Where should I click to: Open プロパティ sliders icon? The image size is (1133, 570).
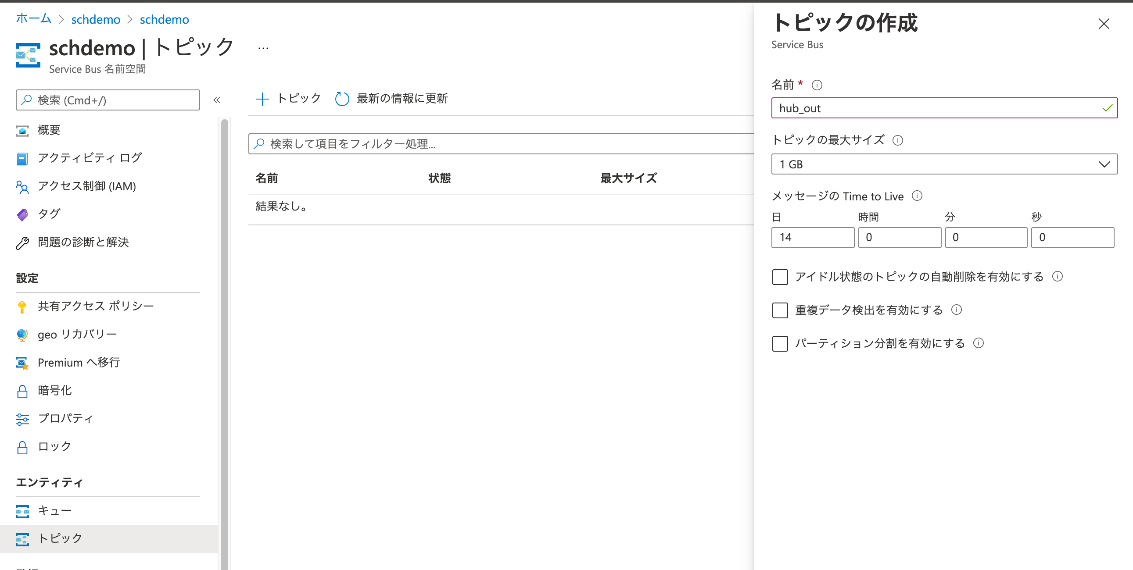(22, 419)
